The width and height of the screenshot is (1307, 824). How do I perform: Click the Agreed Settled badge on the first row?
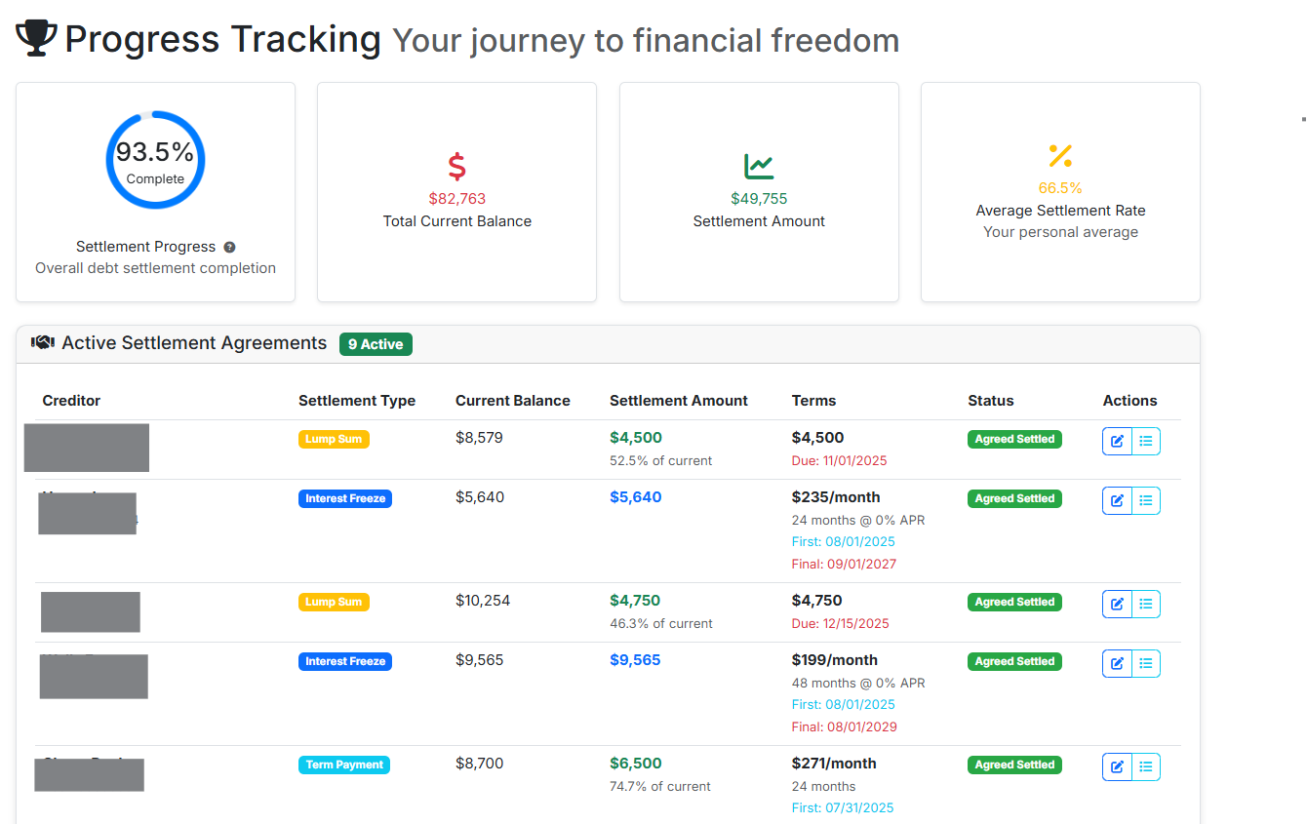click(x=1014, y=439)
